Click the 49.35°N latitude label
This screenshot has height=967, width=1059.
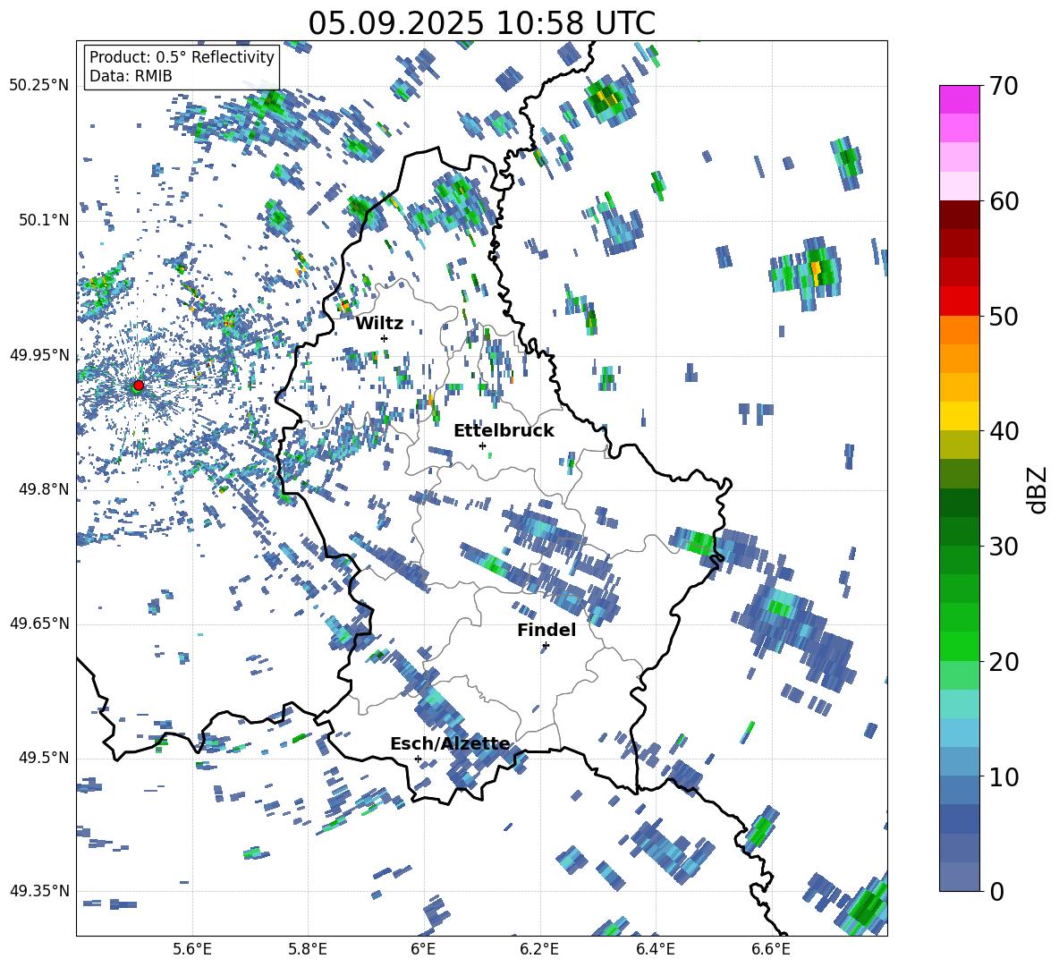(39, 891)
